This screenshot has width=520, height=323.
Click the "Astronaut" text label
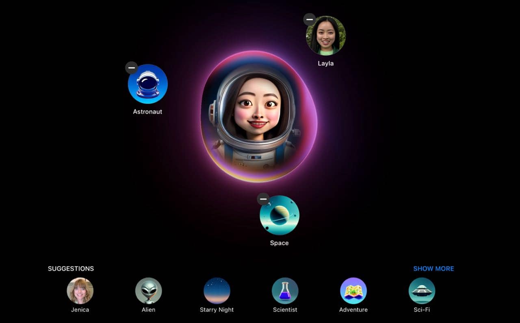click(x=147, y=112)
